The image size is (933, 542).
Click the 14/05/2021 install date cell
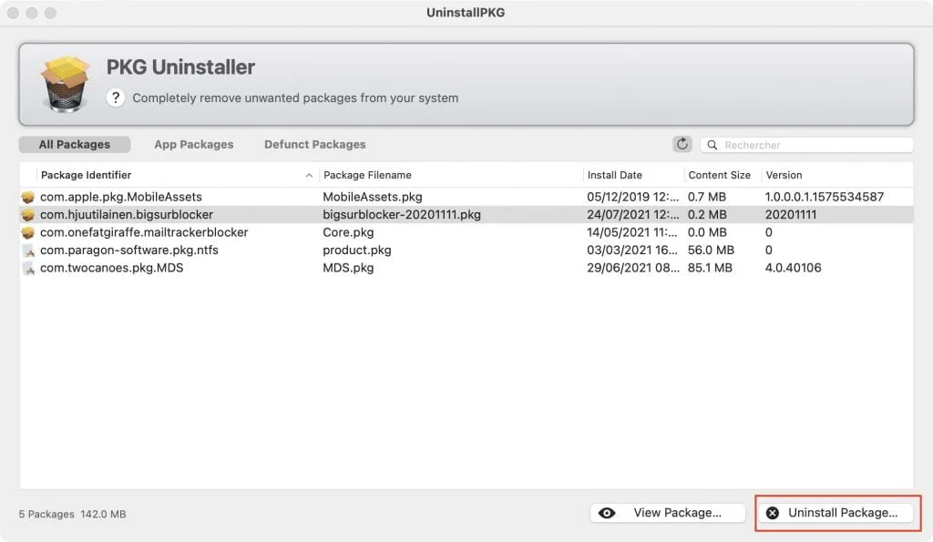coord(632,232)
